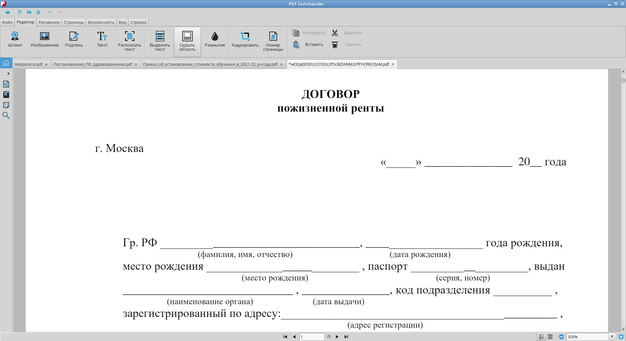Click the Удалить delete button
The width and height of the screenshot is (626, 341).
[347, 45]
